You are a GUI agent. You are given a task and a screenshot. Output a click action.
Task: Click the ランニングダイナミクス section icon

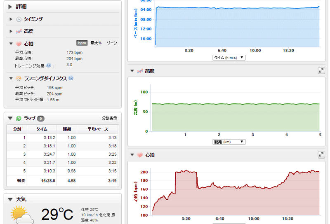point(19,78)
